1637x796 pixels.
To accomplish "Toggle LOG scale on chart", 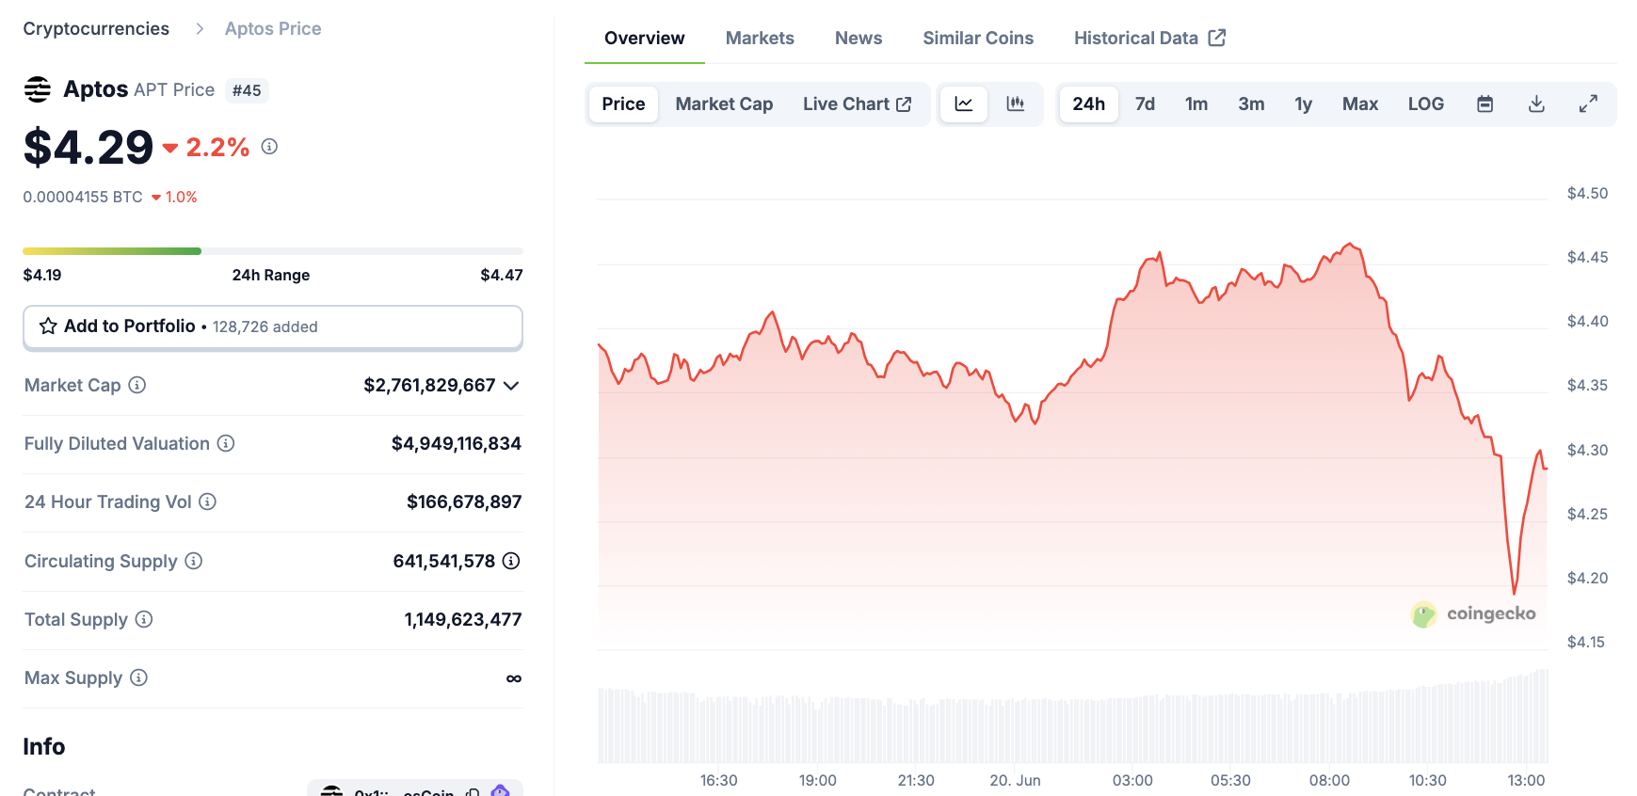I will (x=1425, y=103).
